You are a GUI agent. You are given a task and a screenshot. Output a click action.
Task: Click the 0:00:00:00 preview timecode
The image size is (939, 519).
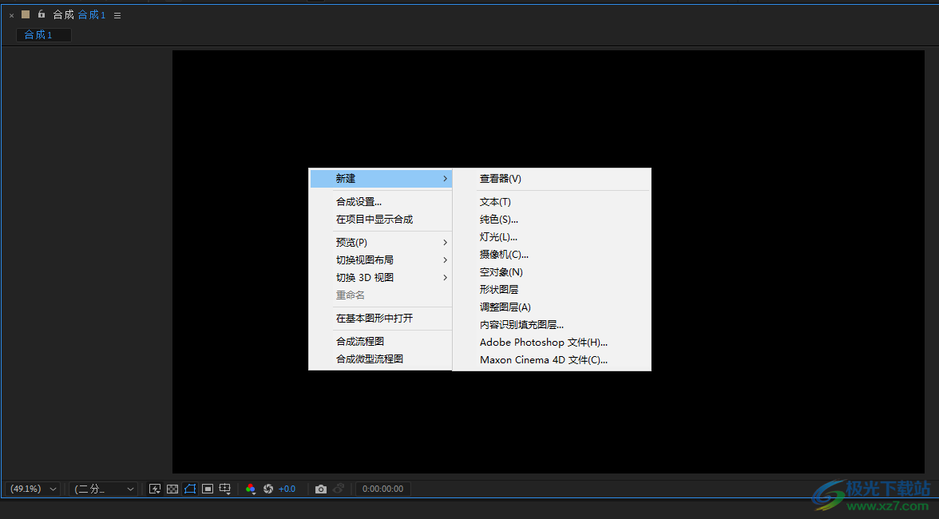[x=383, y=489]
